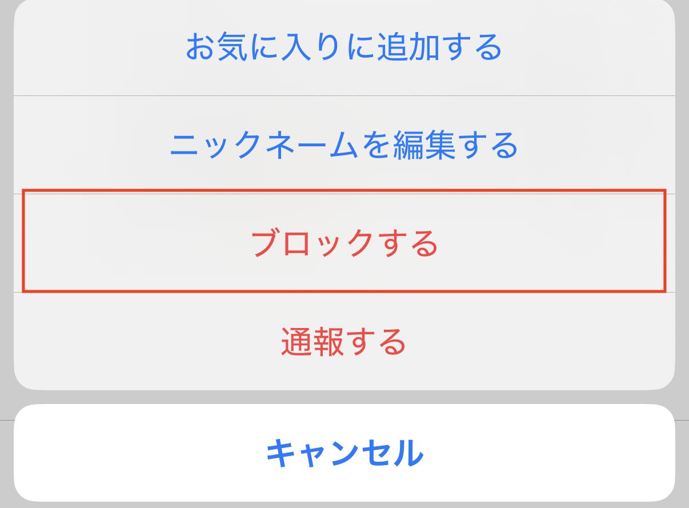This screenshot has width=689, height=508.
Task: Click the favorites entry above ニックネームを編集する
Action: click(x=344, y=47)
